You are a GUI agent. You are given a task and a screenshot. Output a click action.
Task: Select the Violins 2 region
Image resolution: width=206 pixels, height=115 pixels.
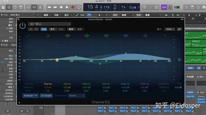tap(198, 44)
